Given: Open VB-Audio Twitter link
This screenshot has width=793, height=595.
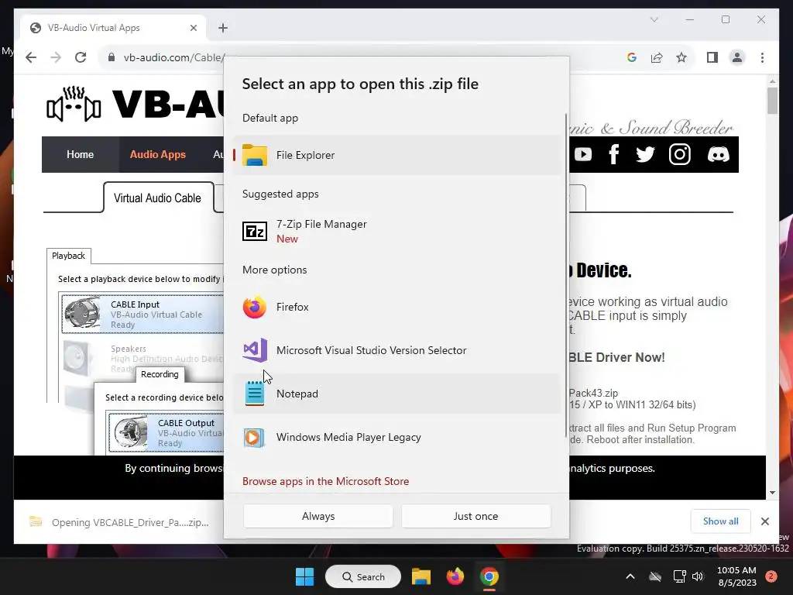Looking at the screenshot, I should click(645, 154).
